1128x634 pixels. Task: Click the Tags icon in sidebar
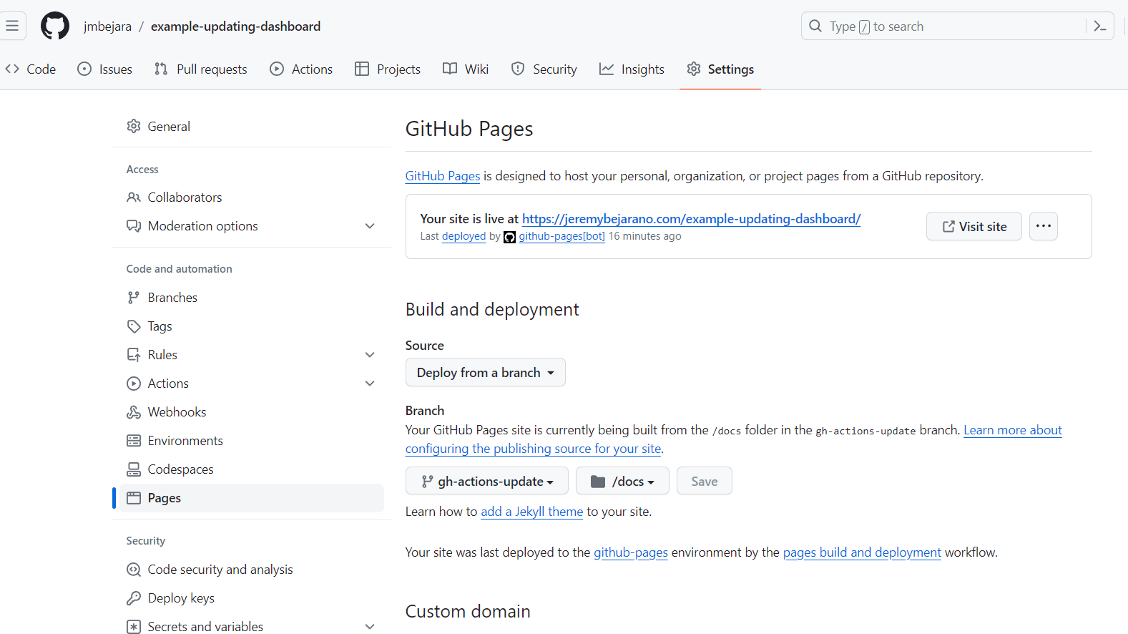pyautogui.click(x=134, y=326)
